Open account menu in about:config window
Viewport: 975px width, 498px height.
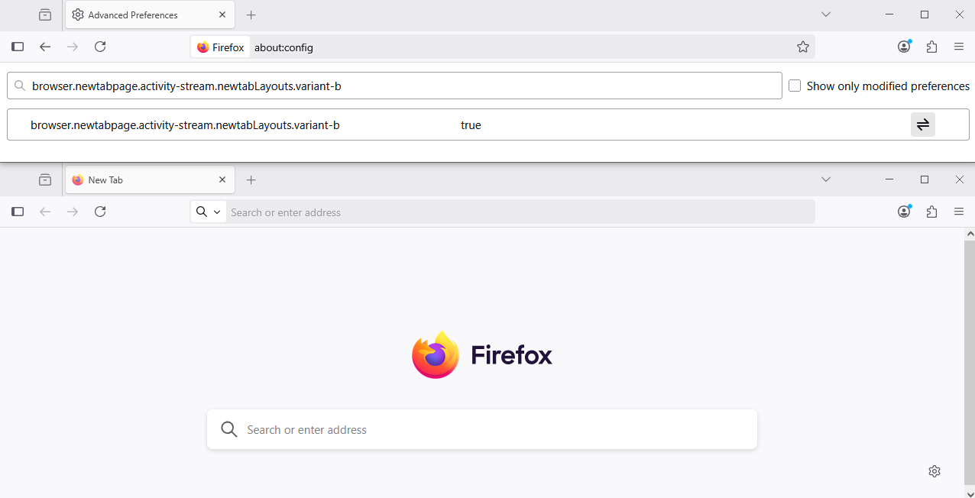pyautogui.click(x=904, y=47)
